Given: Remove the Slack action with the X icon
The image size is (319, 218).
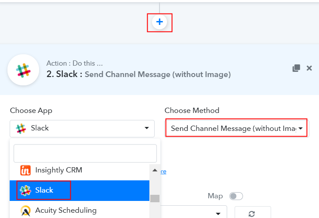Looking at the screenshot, I should 309,68.
